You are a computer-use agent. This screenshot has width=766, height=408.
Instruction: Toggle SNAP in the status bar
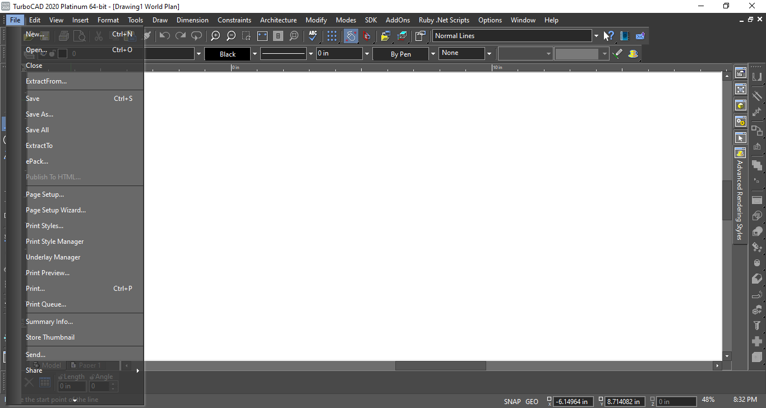512,401
